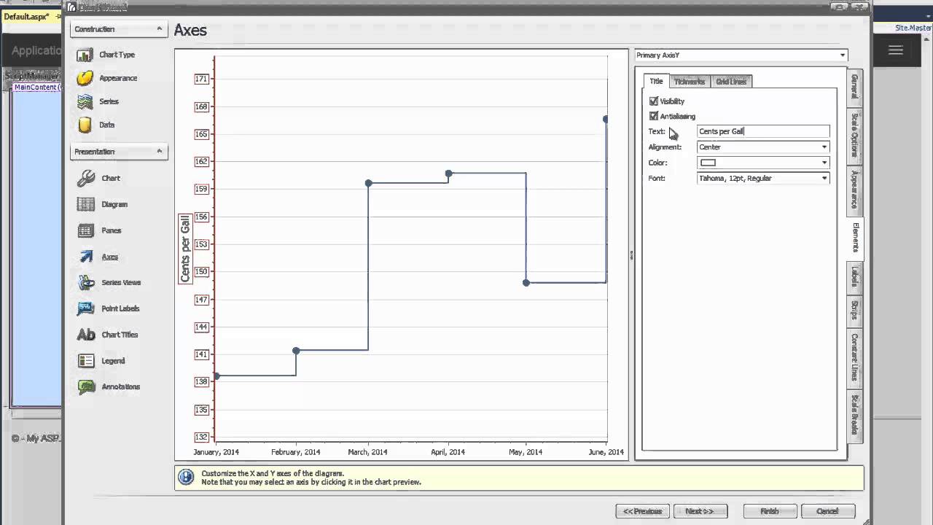Screen dimensions: 933x525
Task: Click the February, 2014 X-axis label
Action: point(295,452)
